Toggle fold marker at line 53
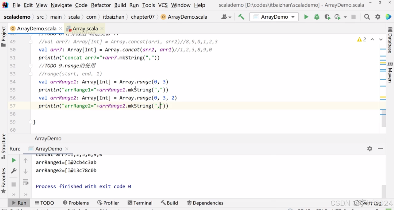The height and width of the screenshot is (210, 394). pos(30,74)
